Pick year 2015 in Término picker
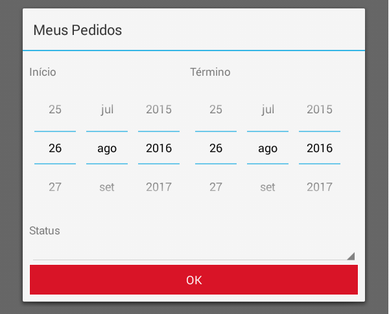 320,109
